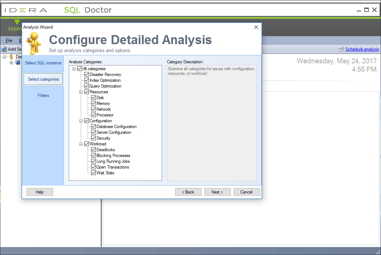Select the Disaster Recovery category label
381x255 pixels.
105,75
